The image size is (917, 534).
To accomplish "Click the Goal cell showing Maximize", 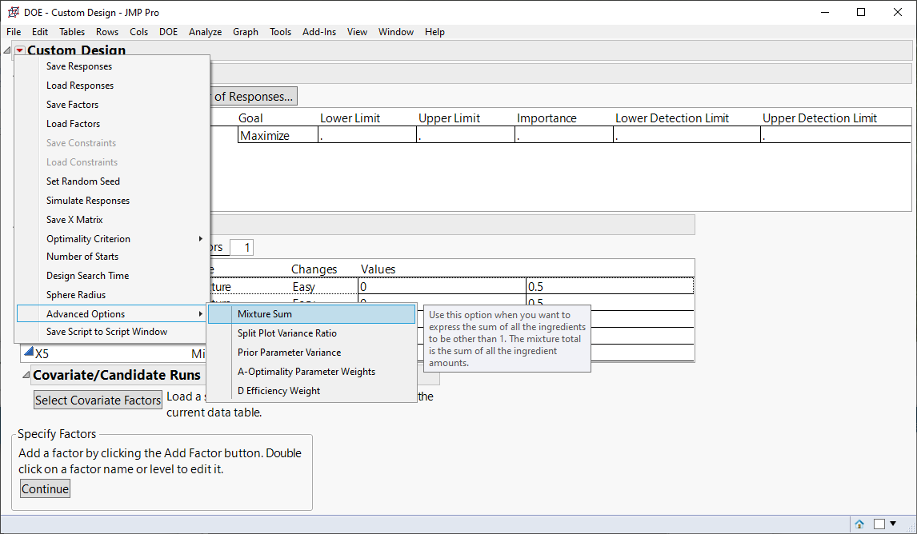I will click(x=265, y=136).
